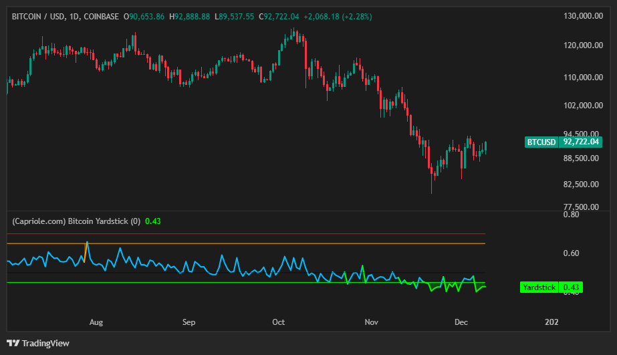Click the red upper threshold line

pyautogui.click(x=267, y=234)
